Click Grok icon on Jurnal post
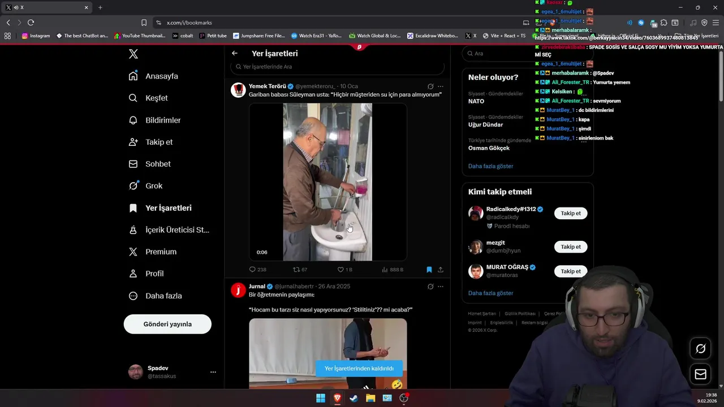Image resolution: width=724 pixels, height=407 pixels. coord(430,287)
